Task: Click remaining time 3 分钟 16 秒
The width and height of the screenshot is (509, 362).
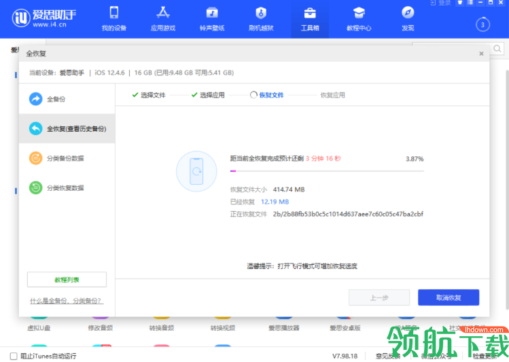Action: pyautogui.click(x=323, y=159)
